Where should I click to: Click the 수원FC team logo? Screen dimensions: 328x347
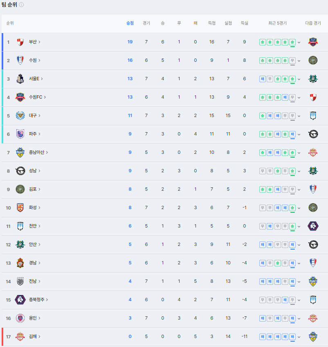tap(20, 97)
